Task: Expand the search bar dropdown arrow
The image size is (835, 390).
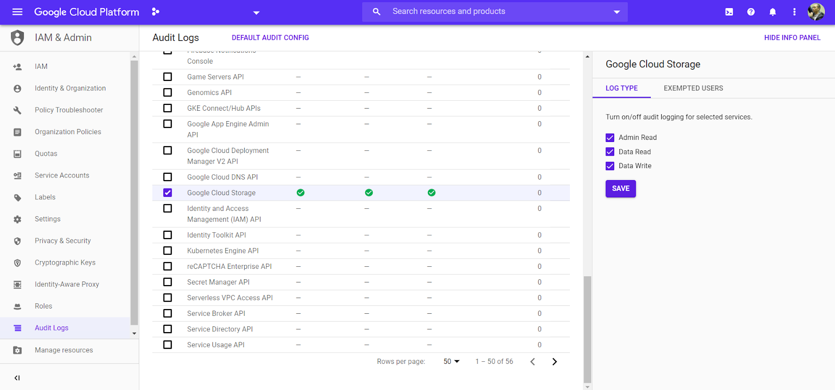Action: tap(617, 12)
